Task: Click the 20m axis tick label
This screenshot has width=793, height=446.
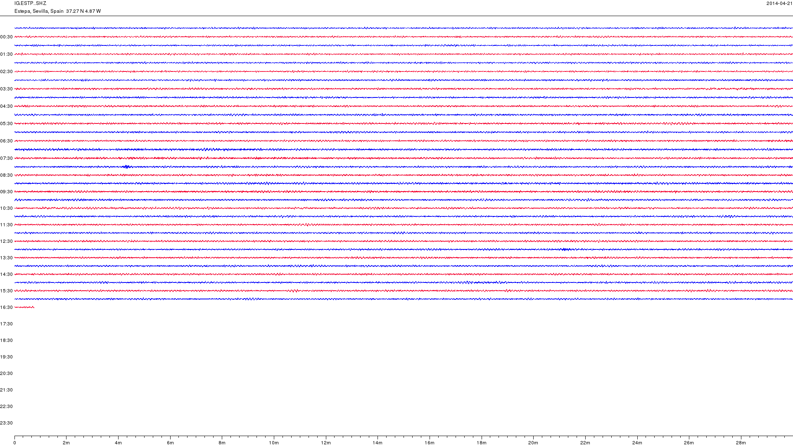Action: click(533, 443)
